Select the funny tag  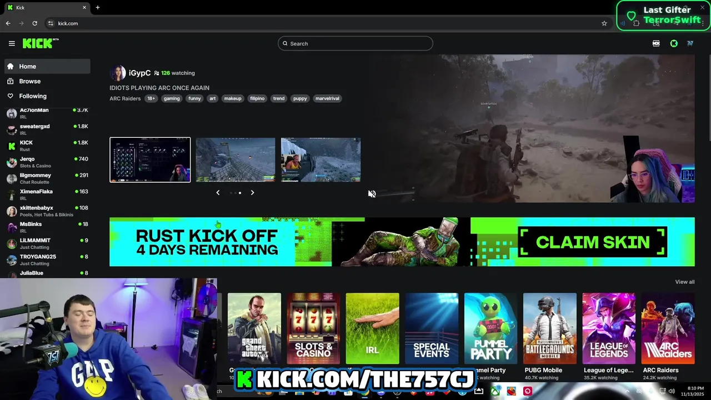point(194,98)
